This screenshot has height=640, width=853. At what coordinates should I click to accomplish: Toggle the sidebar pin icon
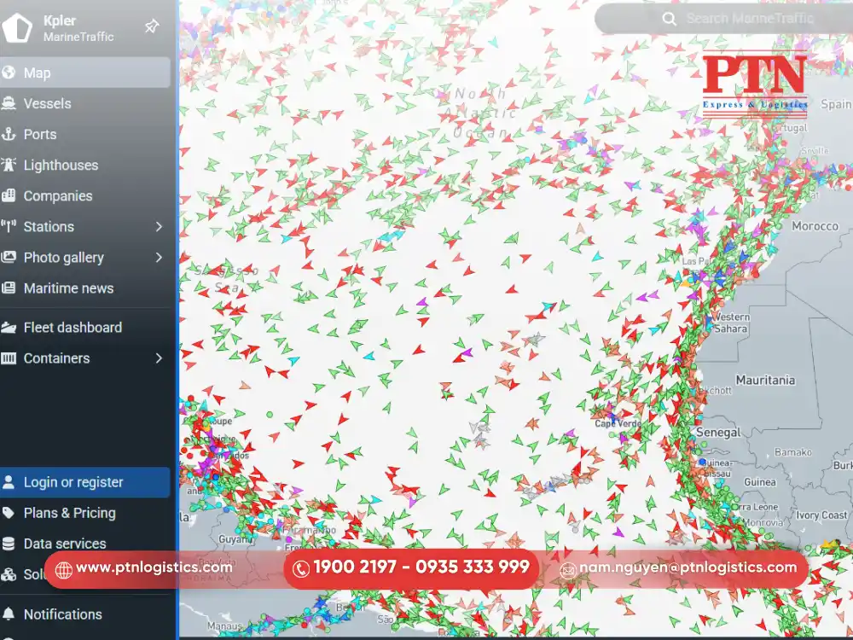tap(152, 26)
